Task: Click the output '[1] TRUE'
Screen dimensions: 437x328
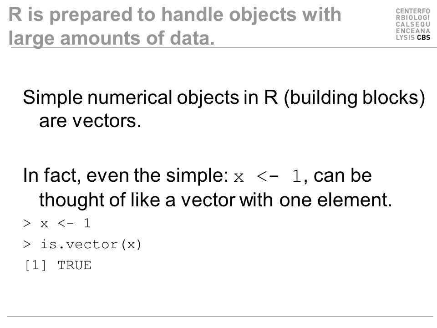Action: pyautogui.click(x=58, y=265)
